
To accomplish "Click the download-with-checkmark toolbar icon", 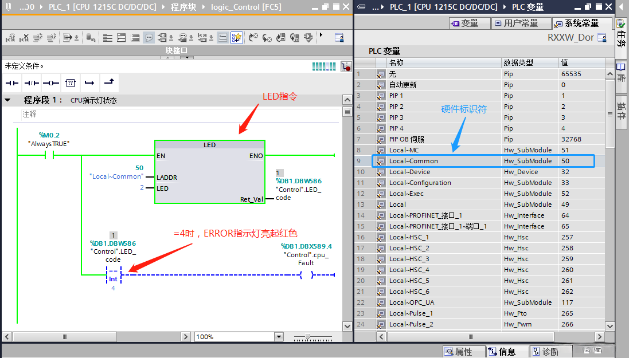I will click(308, 38).
